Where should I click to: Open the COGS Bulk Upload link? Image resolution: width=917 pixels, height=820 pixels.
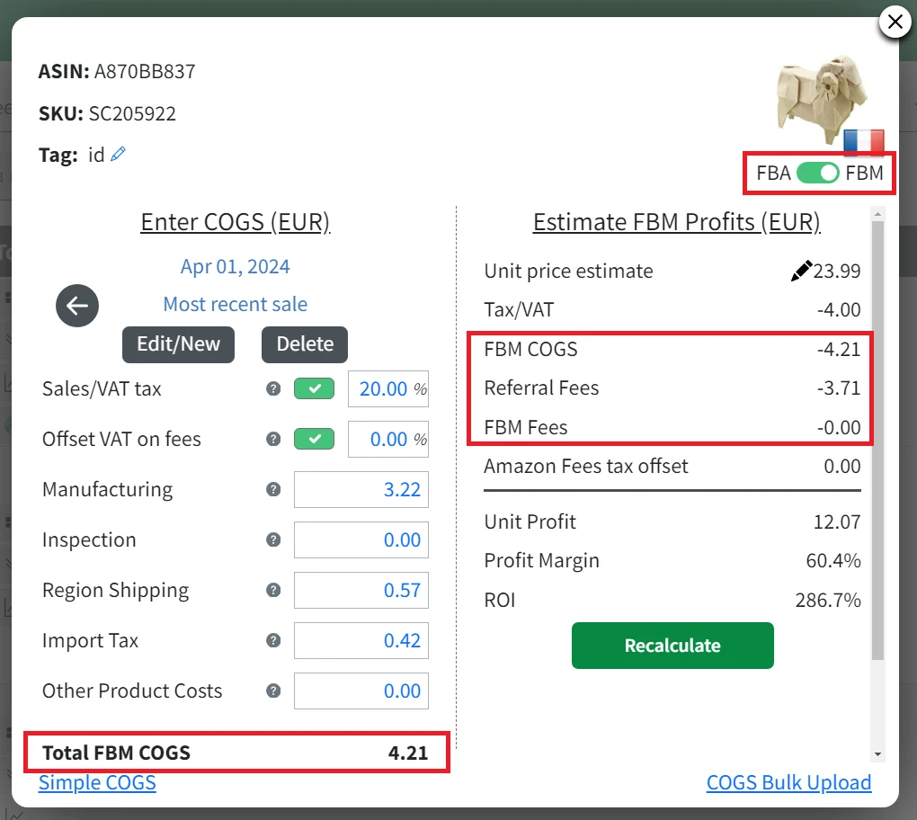[789, 782]
